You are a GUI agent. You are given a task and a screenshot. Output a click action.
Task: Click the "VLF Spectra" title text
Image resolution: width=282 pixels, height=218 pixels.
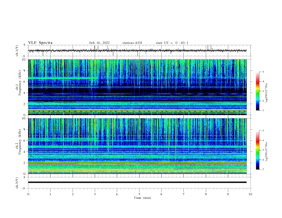[40, 43]
